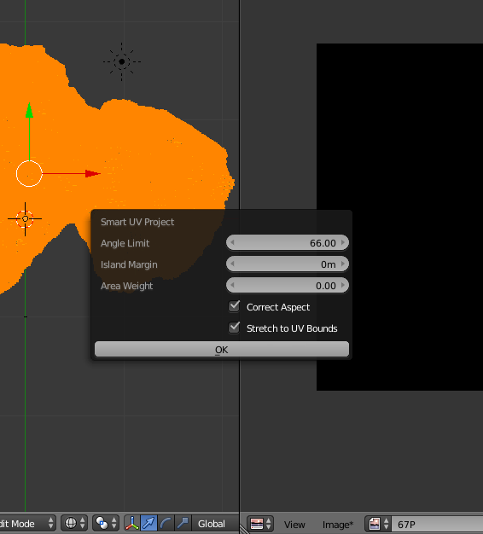Open the viewport shading globe selector
Screen dimensions: 483x534
click(74, 523)
